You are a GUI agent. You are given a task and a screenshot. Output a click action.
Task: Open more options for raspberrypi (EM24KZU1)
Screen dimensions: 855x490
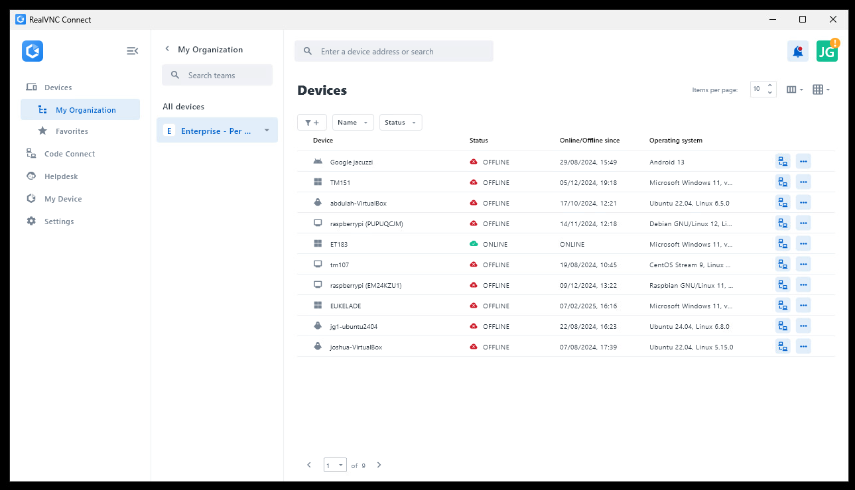[803, 285]
